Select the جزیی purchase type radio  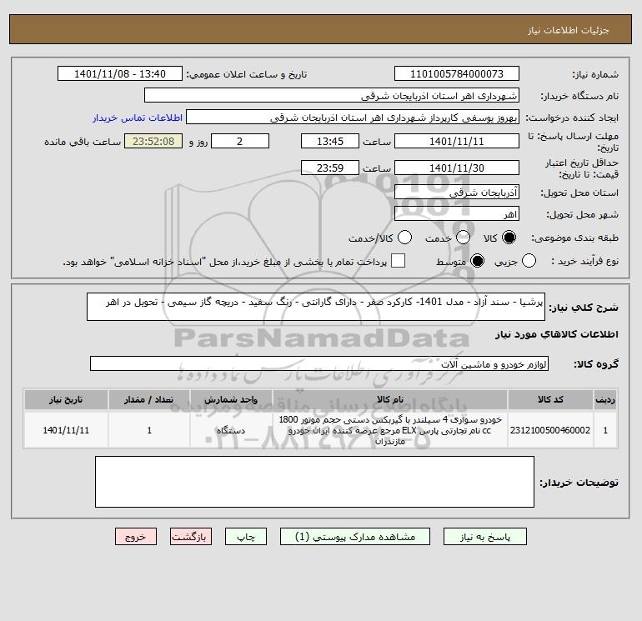(529, 261)
